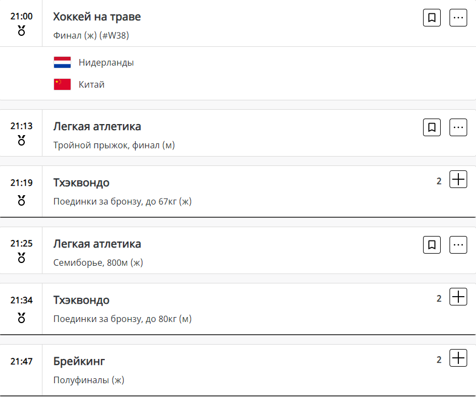The image size is (476, 397).
Task: Bookmark the Тройной прыжок final event
Action: coord(432,127)
